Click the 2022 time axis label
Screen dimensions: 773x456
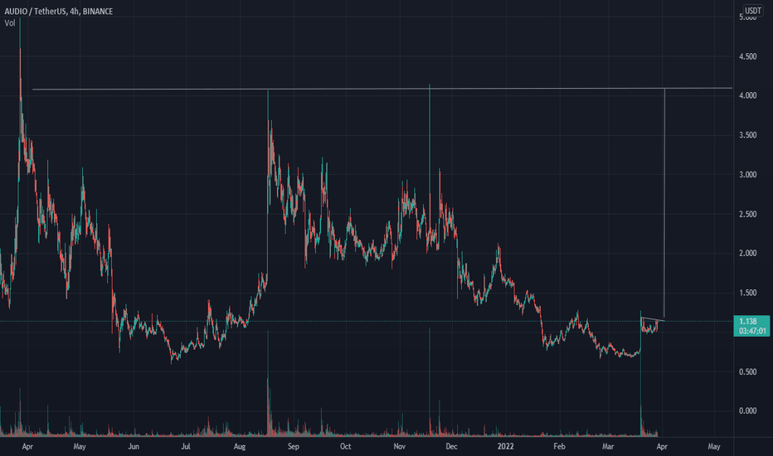[505, 447]
